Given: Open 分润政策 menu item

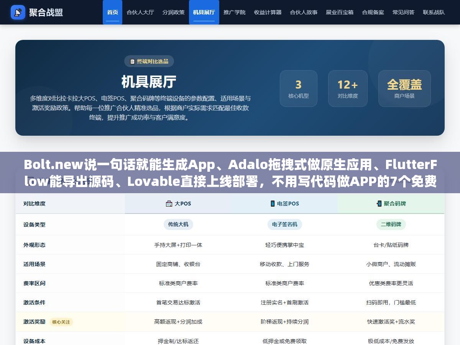Looking at the screenshot, I should (173, 12).
